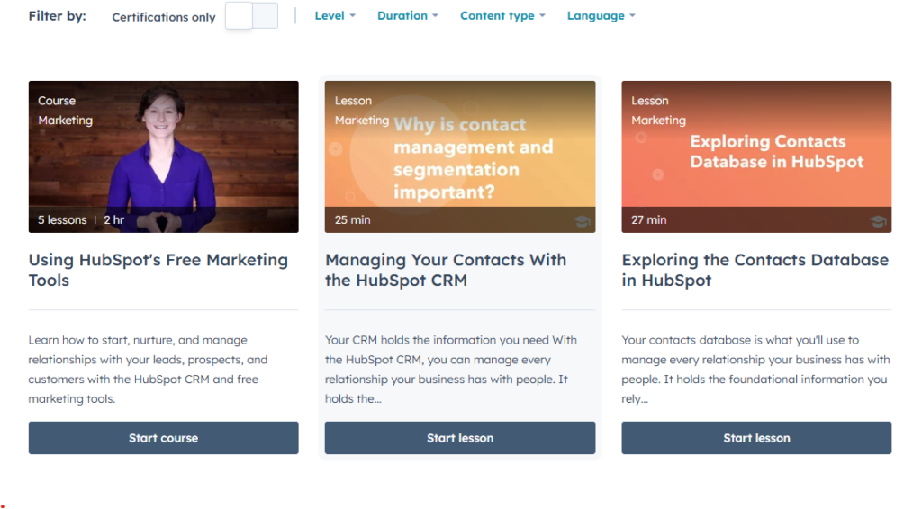Click the 25 min duration label
The image size is (922, 509).
click(x=353, y=220)
